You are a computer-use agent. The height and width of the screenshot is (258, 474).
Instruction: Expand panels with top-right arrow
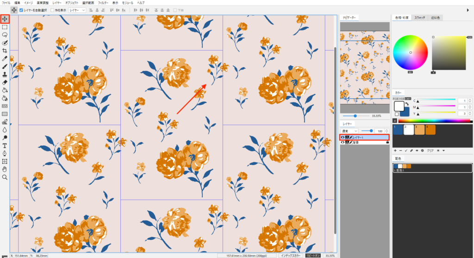468,10
